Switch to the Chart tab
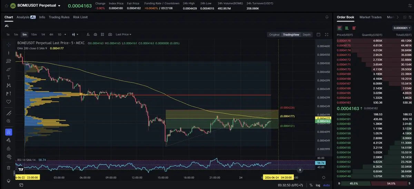Screen dimensions: 414x189 9,17
